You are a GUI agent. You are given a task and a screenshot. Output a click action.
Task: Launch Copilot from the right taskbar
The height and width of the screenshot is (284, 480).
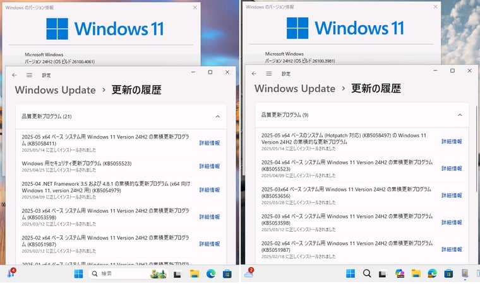point(400,273)
